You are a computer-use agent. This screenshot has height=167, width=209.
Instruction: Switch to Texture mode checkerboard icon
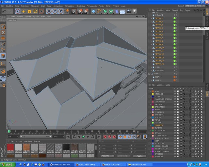click(3, 32)
